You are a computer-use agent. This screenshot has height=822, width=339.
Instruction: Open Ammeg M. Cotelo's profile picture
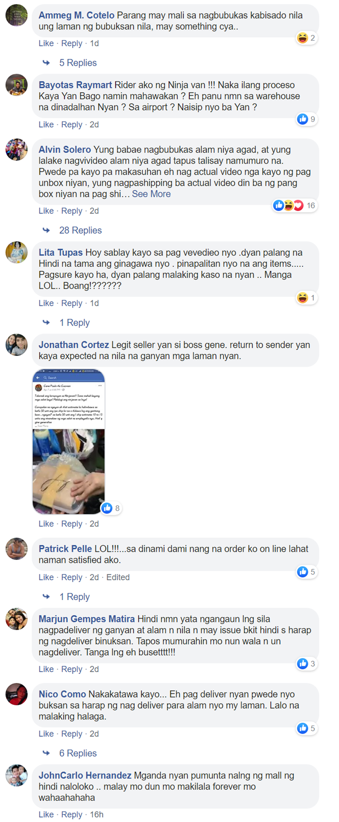[x=17, y=15]
